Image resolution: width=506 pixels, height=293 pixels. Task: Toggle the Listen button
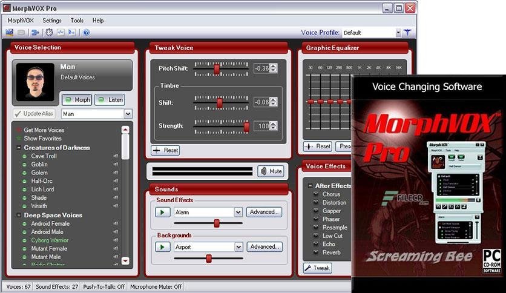[x=110, y=100]
